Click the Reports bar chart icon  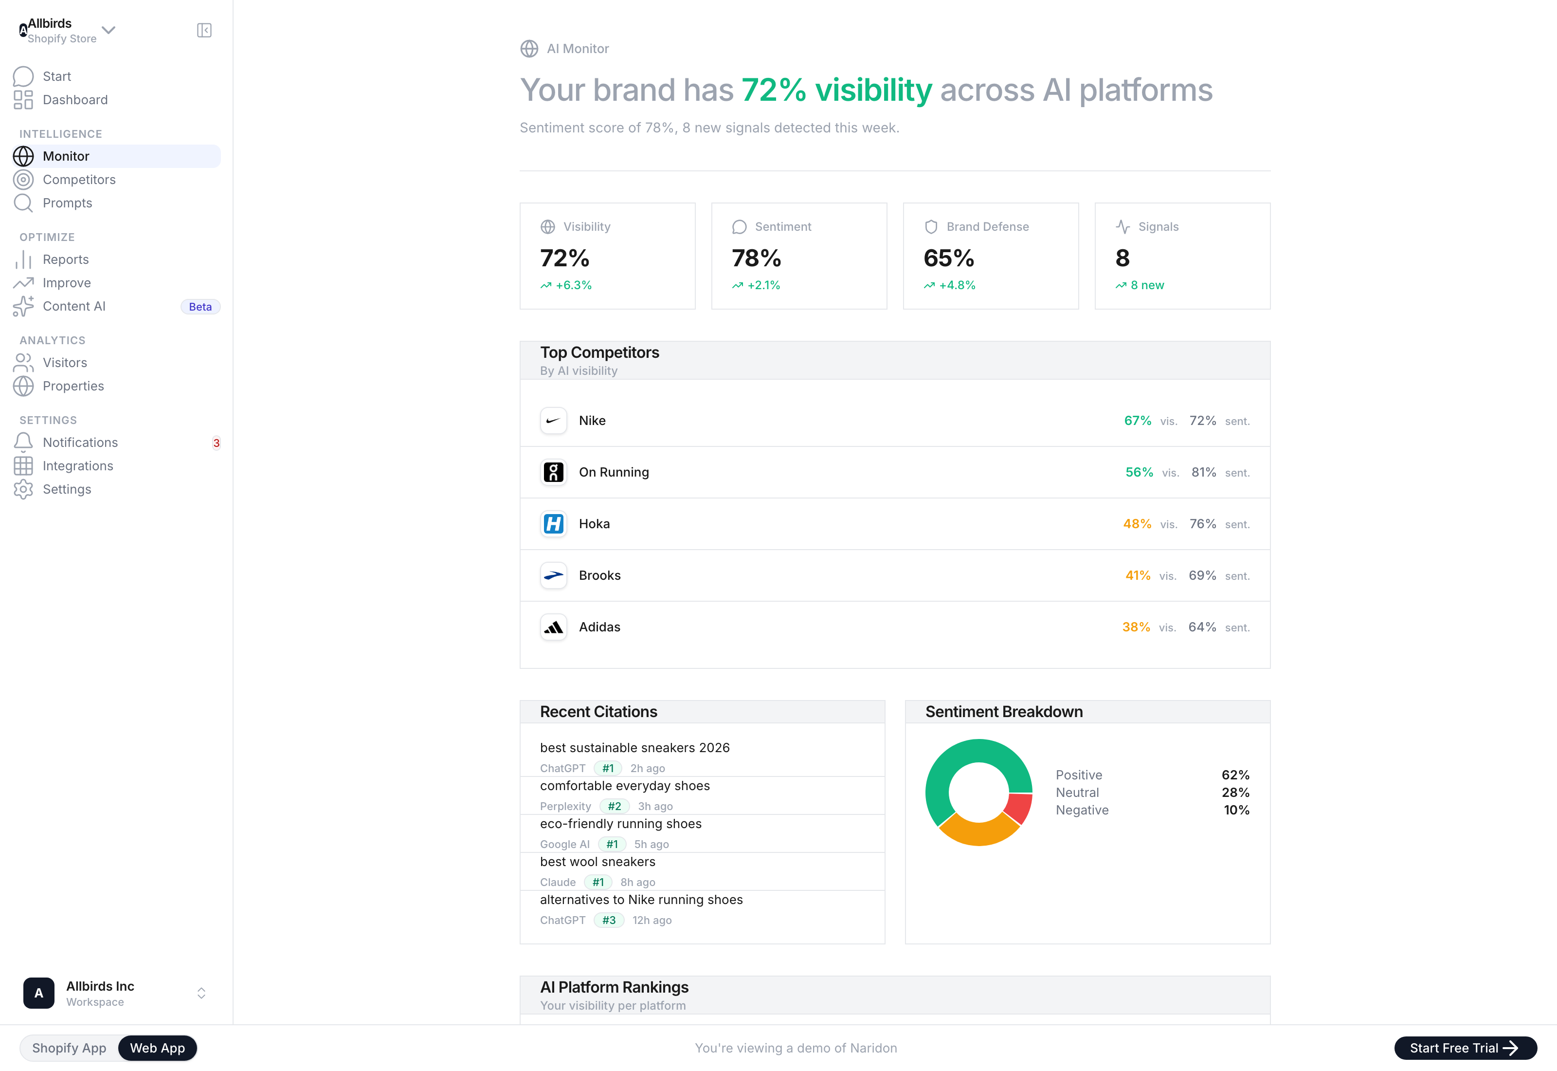coord(23,259)
